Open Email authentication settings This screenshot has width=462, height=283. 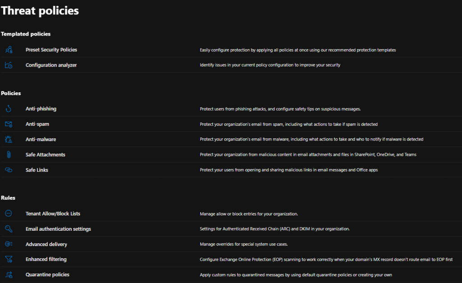coord(58,229)
